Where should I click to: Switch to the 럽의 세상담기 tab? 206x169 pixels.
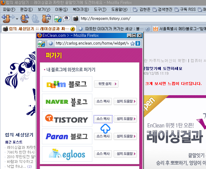coord(39,29)
